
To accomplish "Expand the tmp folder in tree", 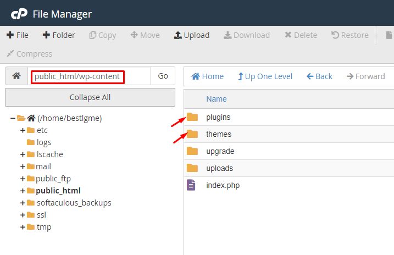I will tap(23, 227).
